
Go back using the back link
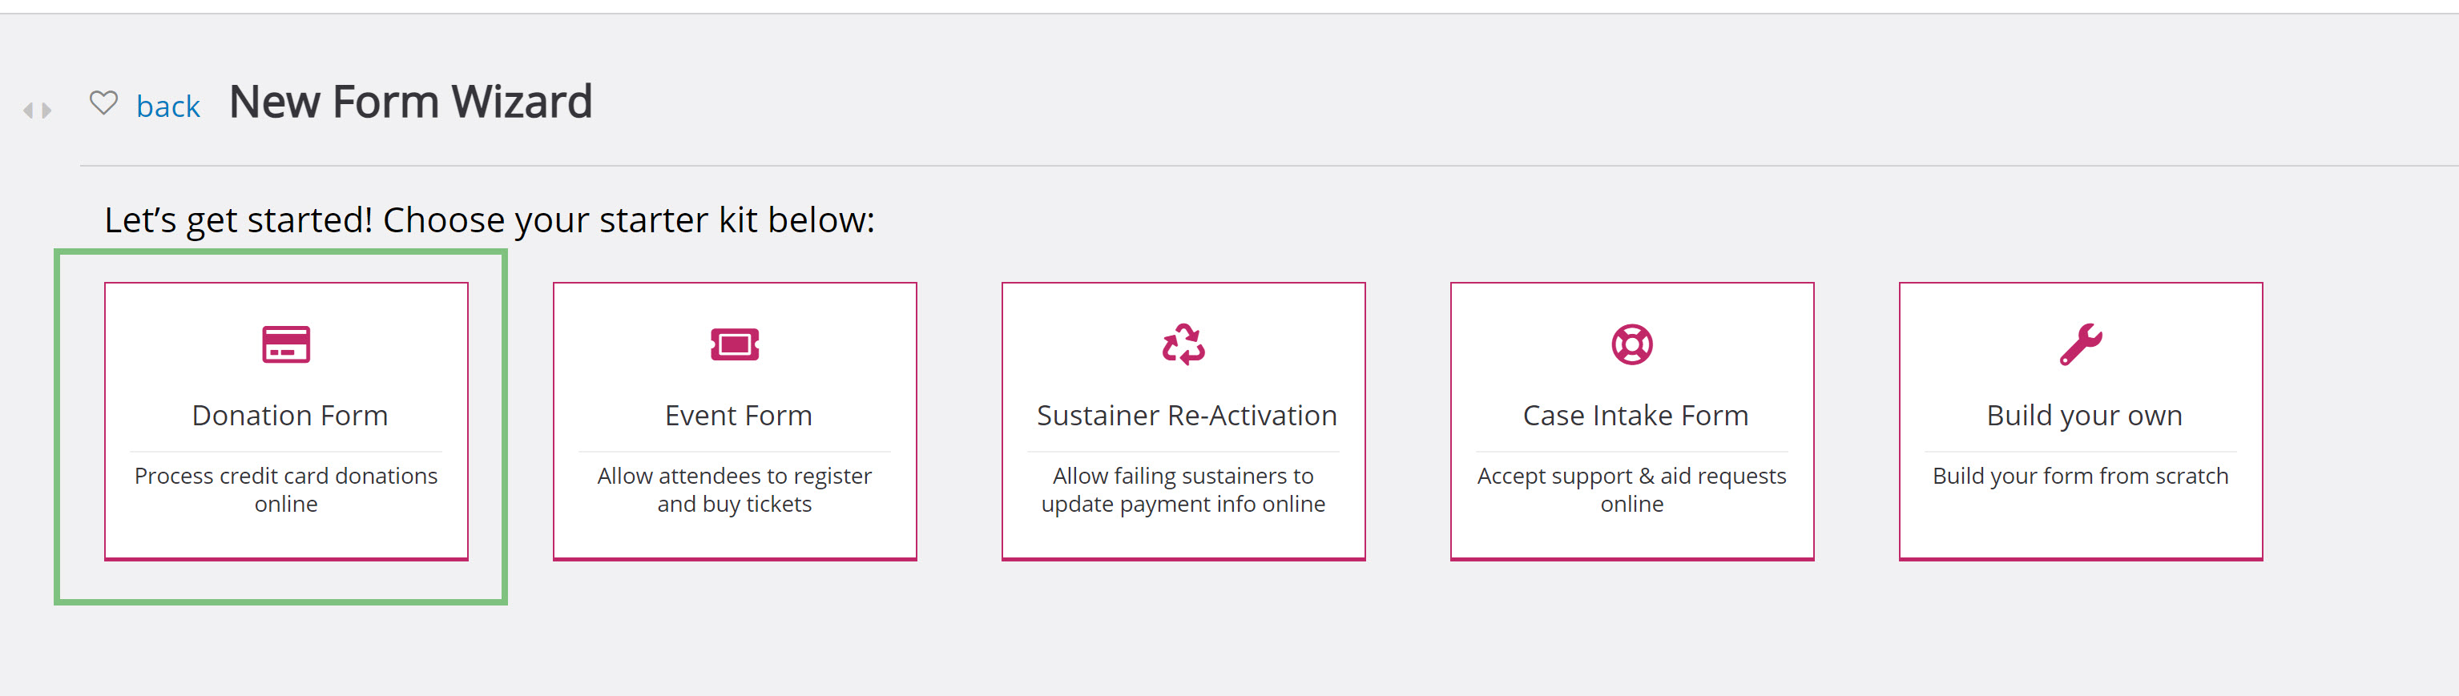click(168, 106)
